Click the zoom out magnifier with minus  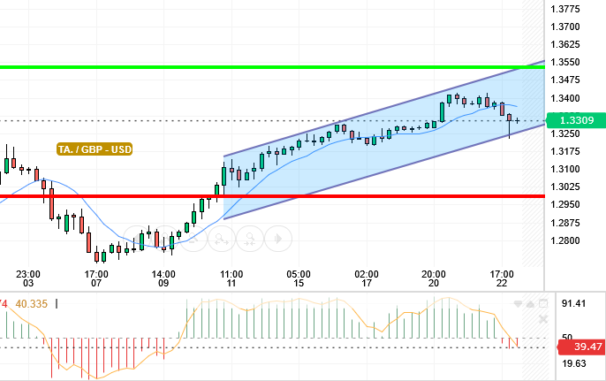(193, 239)
